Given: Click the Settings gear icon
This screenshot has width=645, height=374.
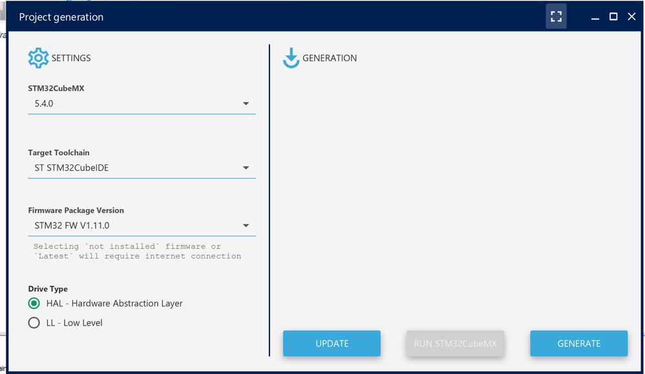Looking at the screenshot, I should point(38,58).
